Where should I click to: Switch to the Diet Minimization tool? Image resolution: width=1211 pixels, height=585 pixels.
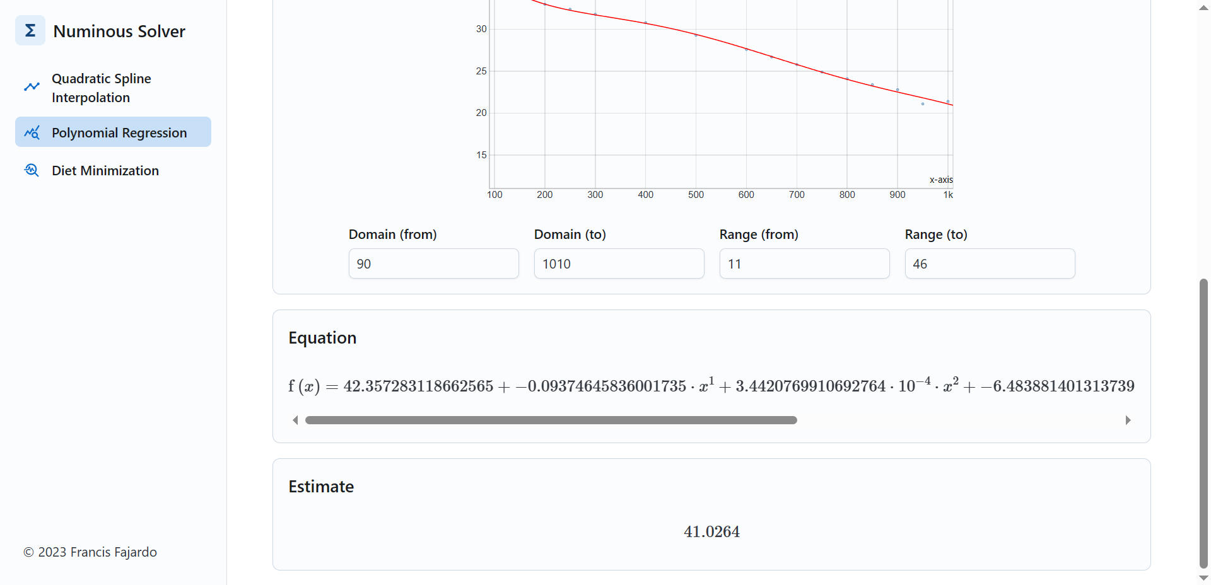pyautogui.click(x=105, y=170)
